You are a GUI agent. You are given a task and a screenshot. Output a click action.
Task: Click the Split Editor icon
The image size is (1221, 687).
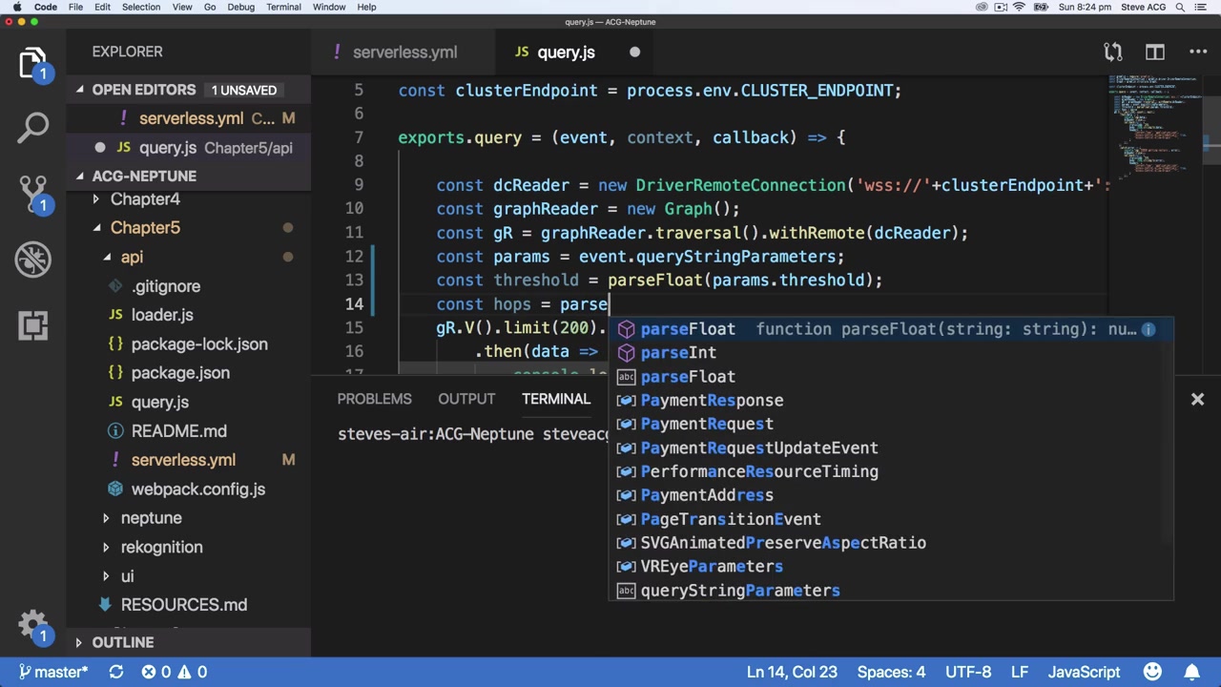[x=1154, y=52]
